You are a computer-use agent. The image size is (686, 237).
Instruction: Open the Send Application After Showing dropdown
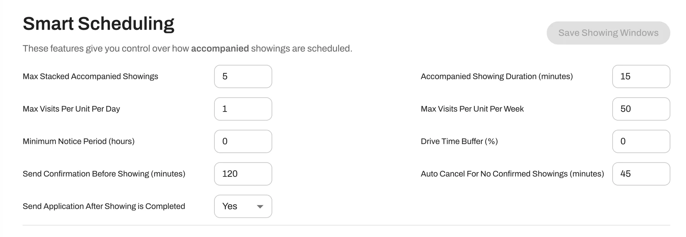click(x=243, y=206)
